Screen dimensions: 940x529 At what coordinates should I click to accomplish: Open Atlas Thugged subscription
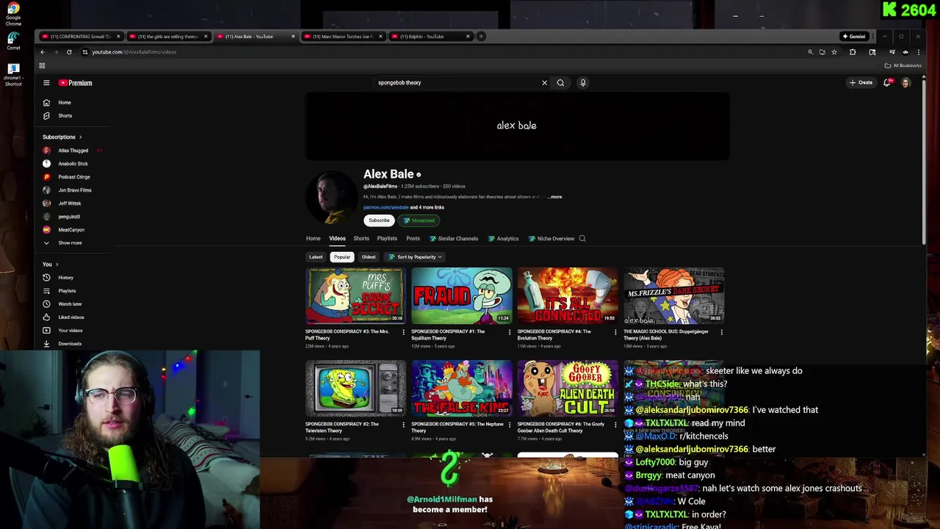click(72, 151)
